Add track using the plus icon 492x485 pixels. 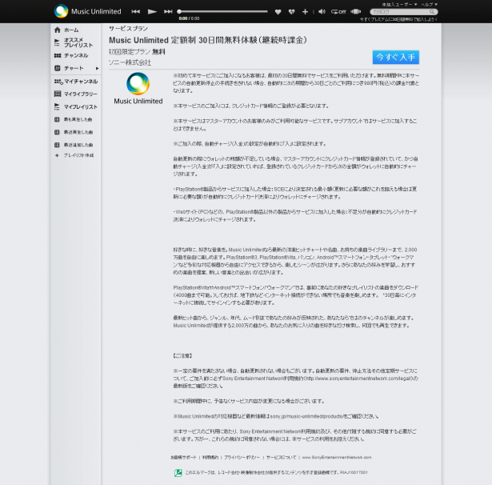305,12
